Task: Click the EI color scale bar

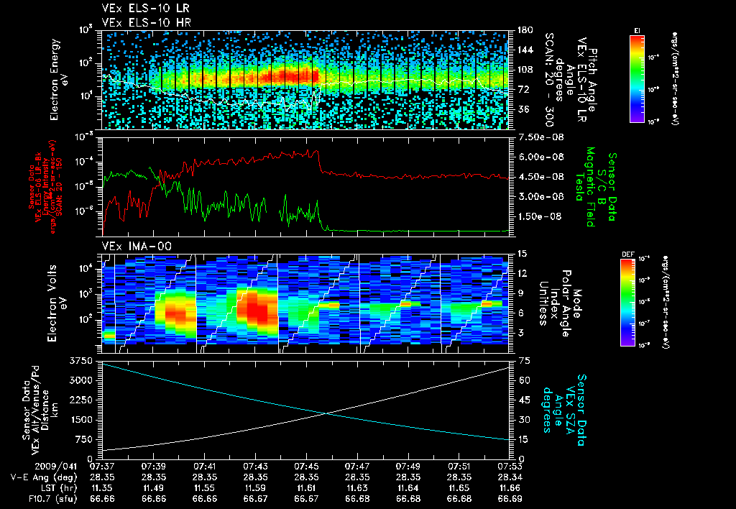Action: coord(637,78)
